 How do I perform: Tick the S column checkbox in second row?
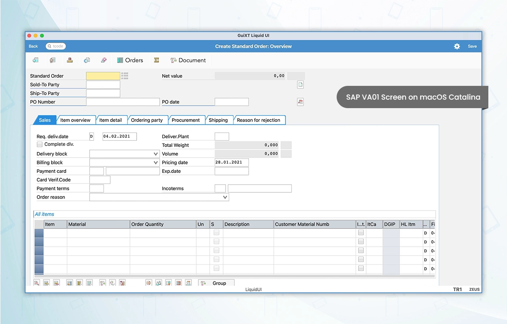click(x=216, y=241)
